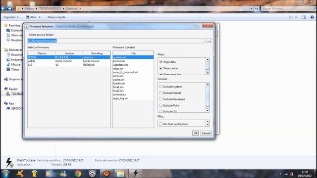Open Equipo in the Explorer sidebar
The width and height of the screenshot is (317, 178).
[x=13, y=89]
